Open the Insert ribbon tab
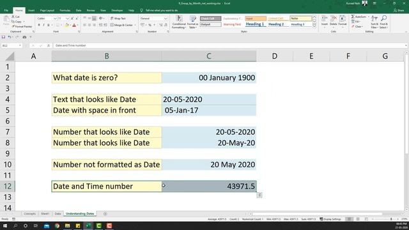This screenshot has width=409, height=230. [x=31, y=10]
